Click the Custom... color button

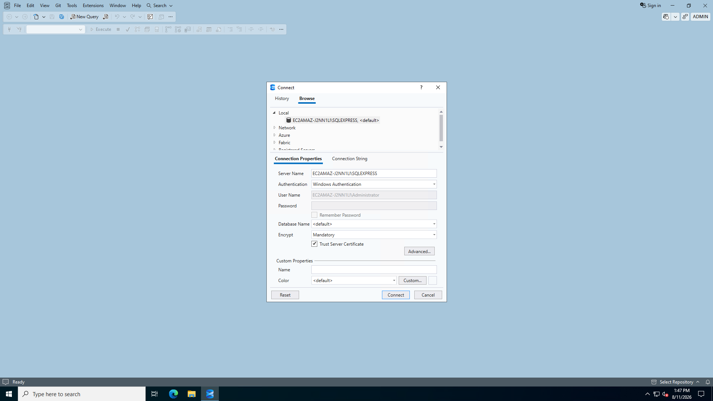click(412, 281)
